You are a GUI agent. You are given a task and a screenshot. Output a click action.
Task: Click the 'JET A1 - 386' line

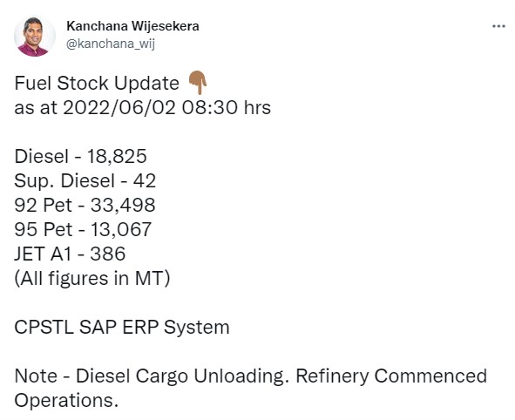[70, 254]
